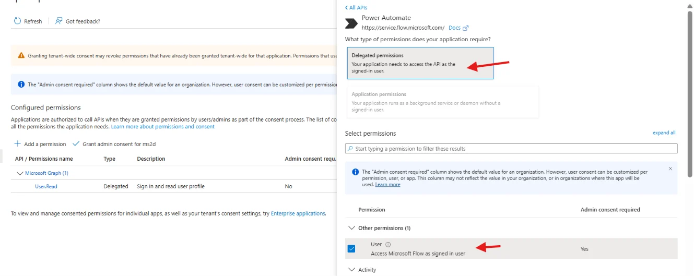Viewport: 694px width, 276px height.
Task: Click the Permission column header in right panel
Action: [x=372, y=210]
